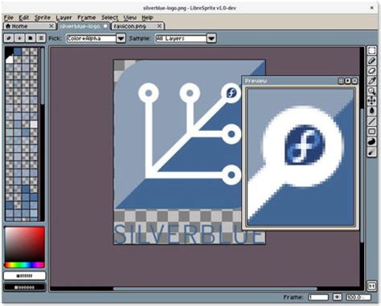Open the View menu

[x=130, y=18]
